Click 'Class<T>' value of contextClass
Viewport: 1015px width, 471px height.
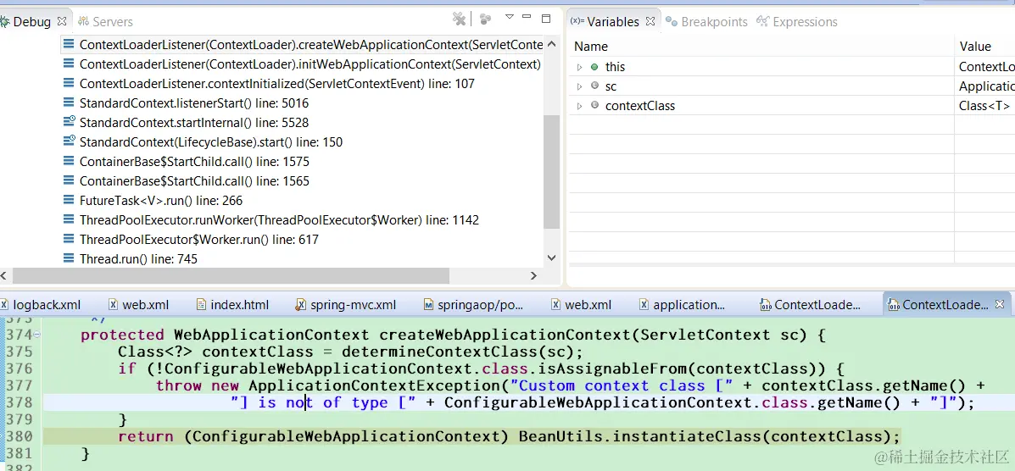pos(984,105)
